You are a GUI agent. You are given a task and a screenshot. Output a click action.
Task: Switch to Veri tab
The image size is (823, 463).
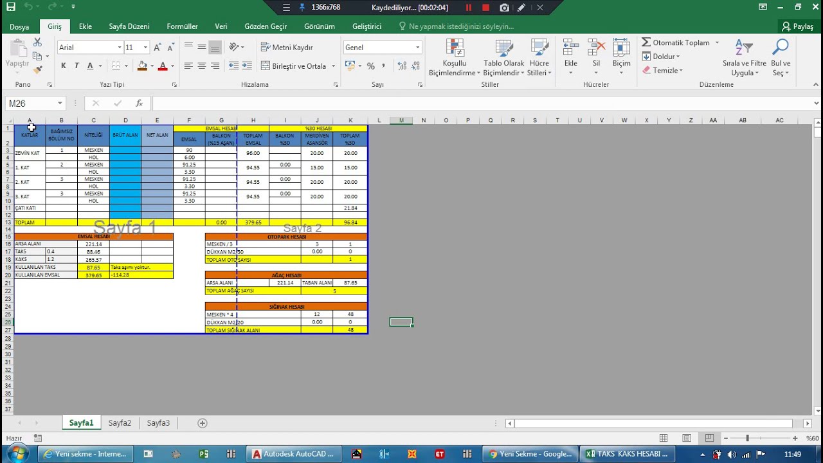click(221, 26)
